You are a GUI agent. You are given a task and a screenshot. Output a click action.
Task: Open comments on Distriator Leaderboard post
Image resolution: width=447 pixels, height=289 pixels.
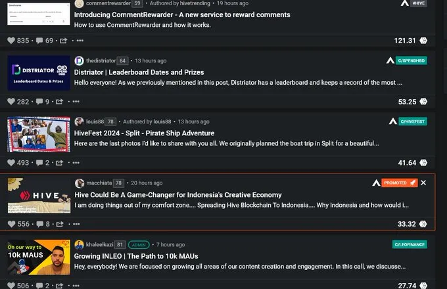click(x=39, y=102)
